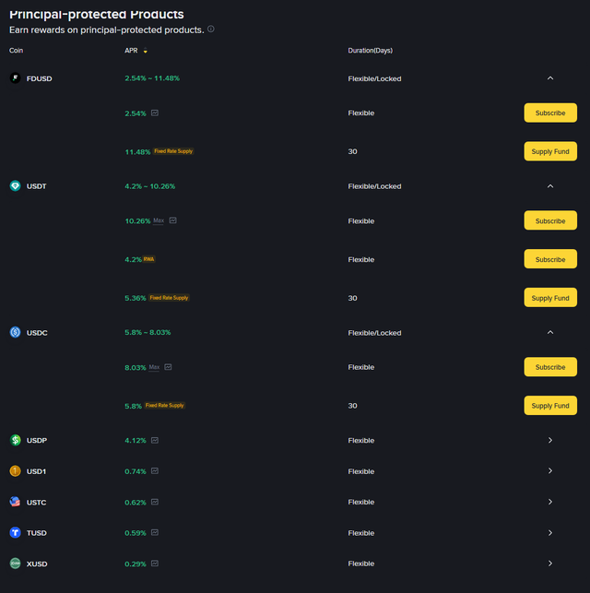The width and height of the screenshot is (590, 593).
Task: Open APR chart icon for FDUSD 2.54% Flexible
Action: [x=154, y=113]
